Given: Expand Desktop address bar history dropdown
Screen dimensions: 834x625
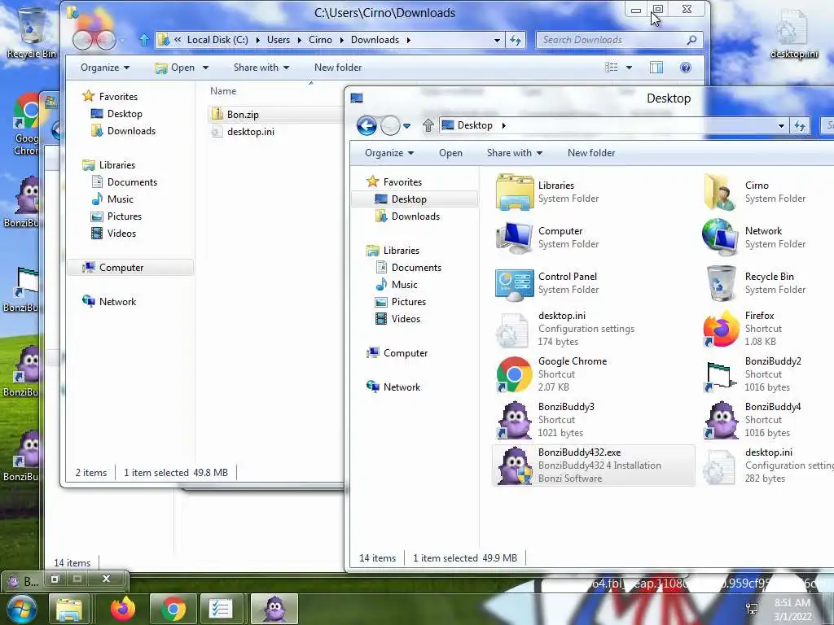Looking at the screenshot, I should [781, 126].
